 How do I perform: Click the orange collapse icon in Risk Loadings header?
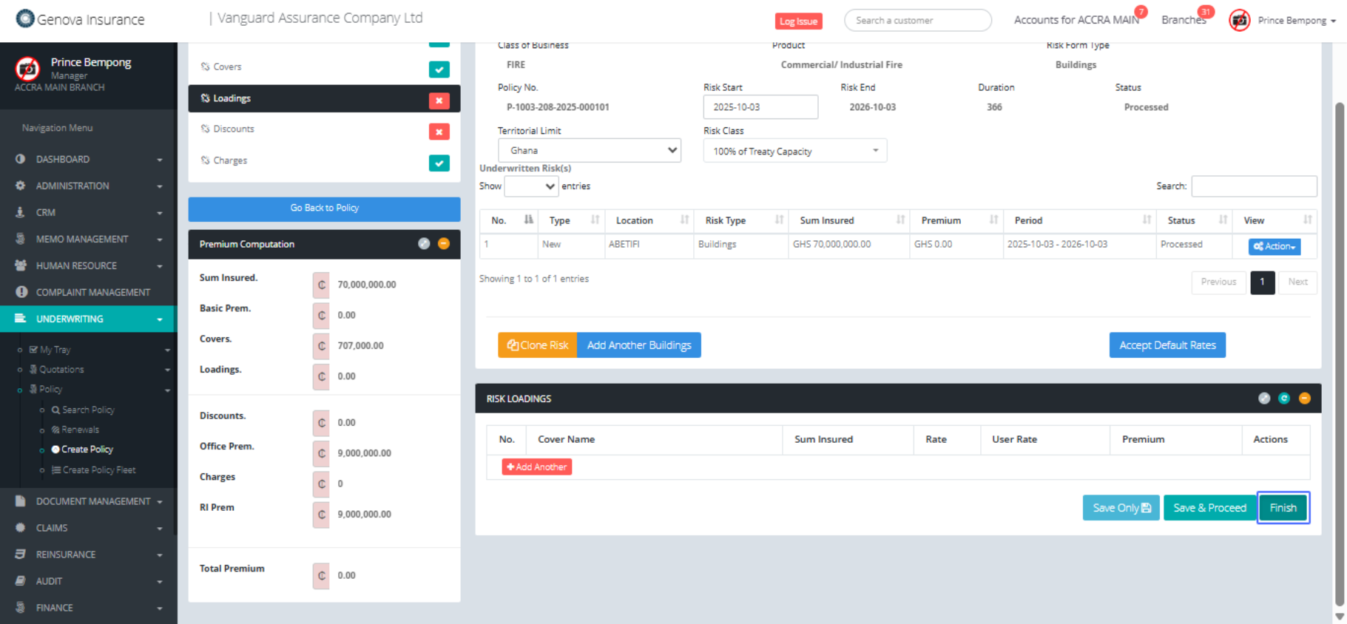point(1304,399)
